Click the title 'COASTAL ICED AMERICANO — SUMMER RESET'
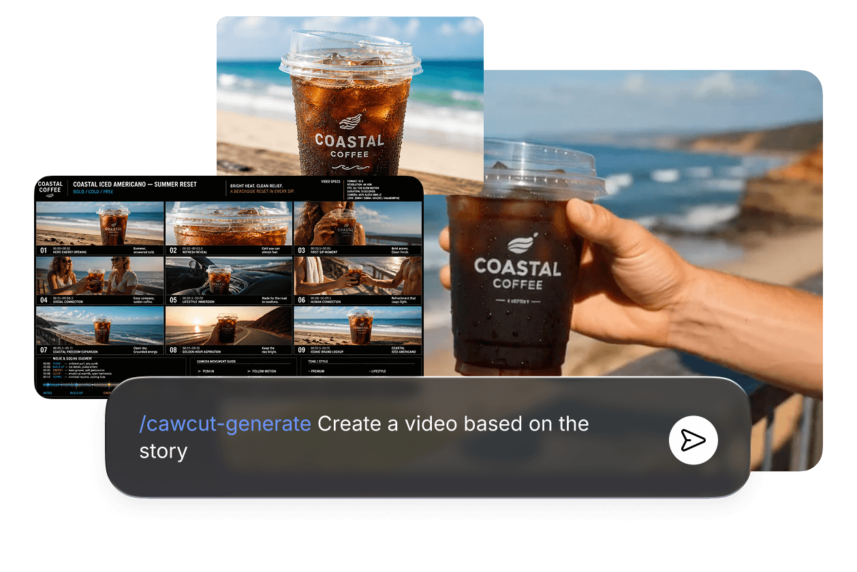 (x=135, y=185)
